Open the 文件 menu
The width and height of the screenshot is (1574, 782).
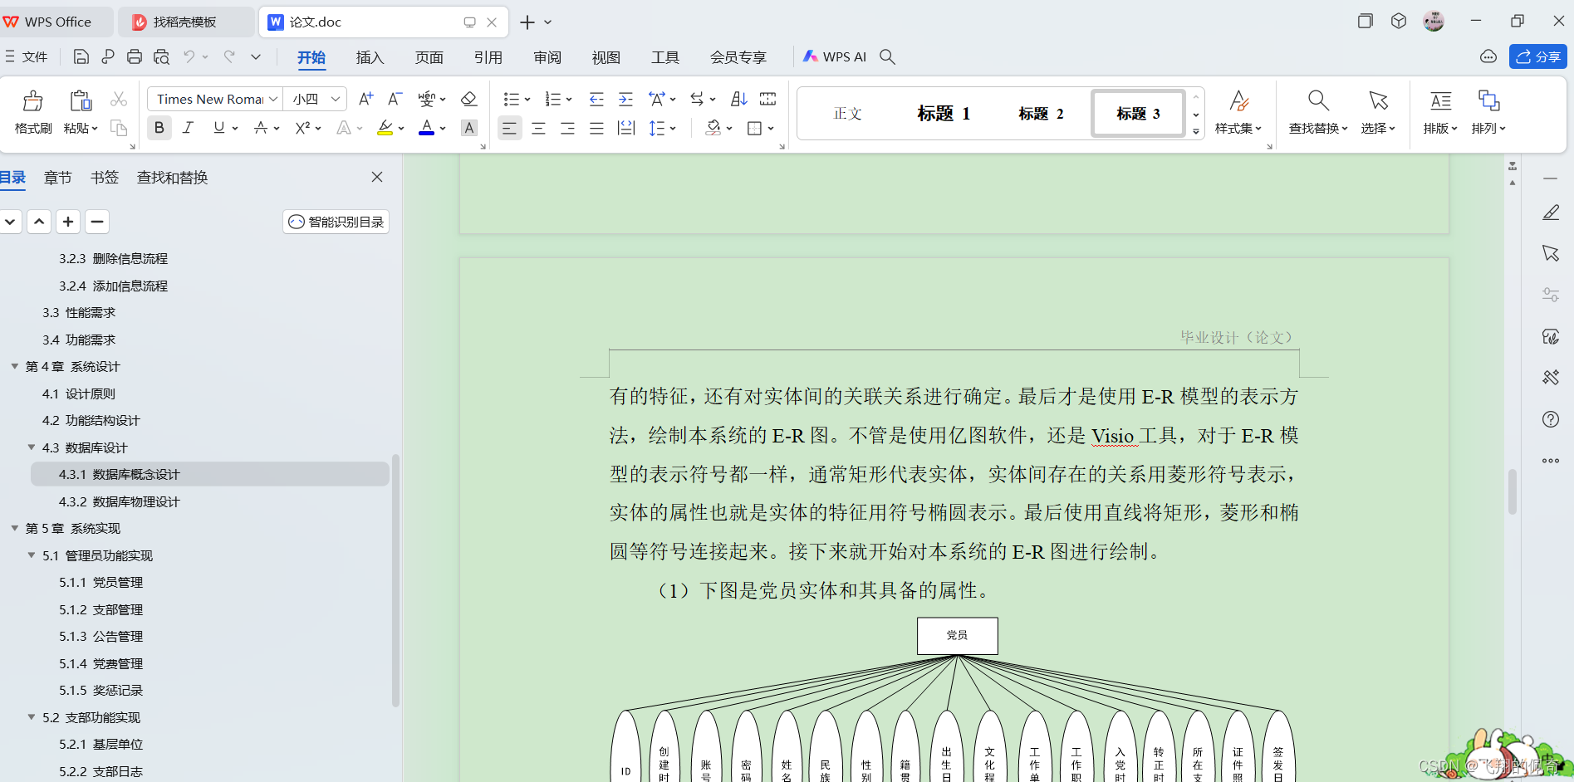pyautogui.click(x=26, y=56)
